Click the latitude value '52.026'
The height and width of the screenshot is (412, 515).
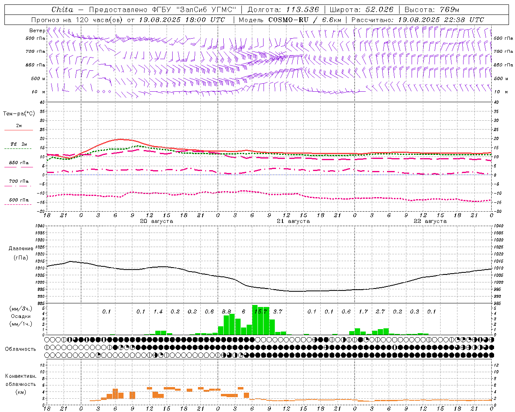coord(379,9)
